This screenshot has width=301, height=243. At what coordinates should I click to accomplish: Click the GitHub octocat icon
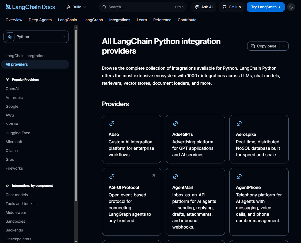(224, 7)
